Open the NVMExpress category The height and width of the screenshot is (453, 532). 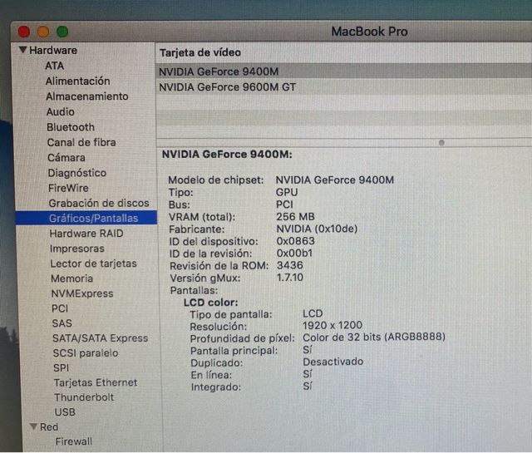click(x=82, y=293)
